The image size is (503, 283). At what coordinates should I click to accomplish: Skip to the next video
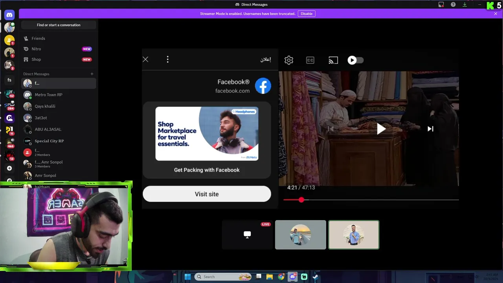(x=430, y=129)
